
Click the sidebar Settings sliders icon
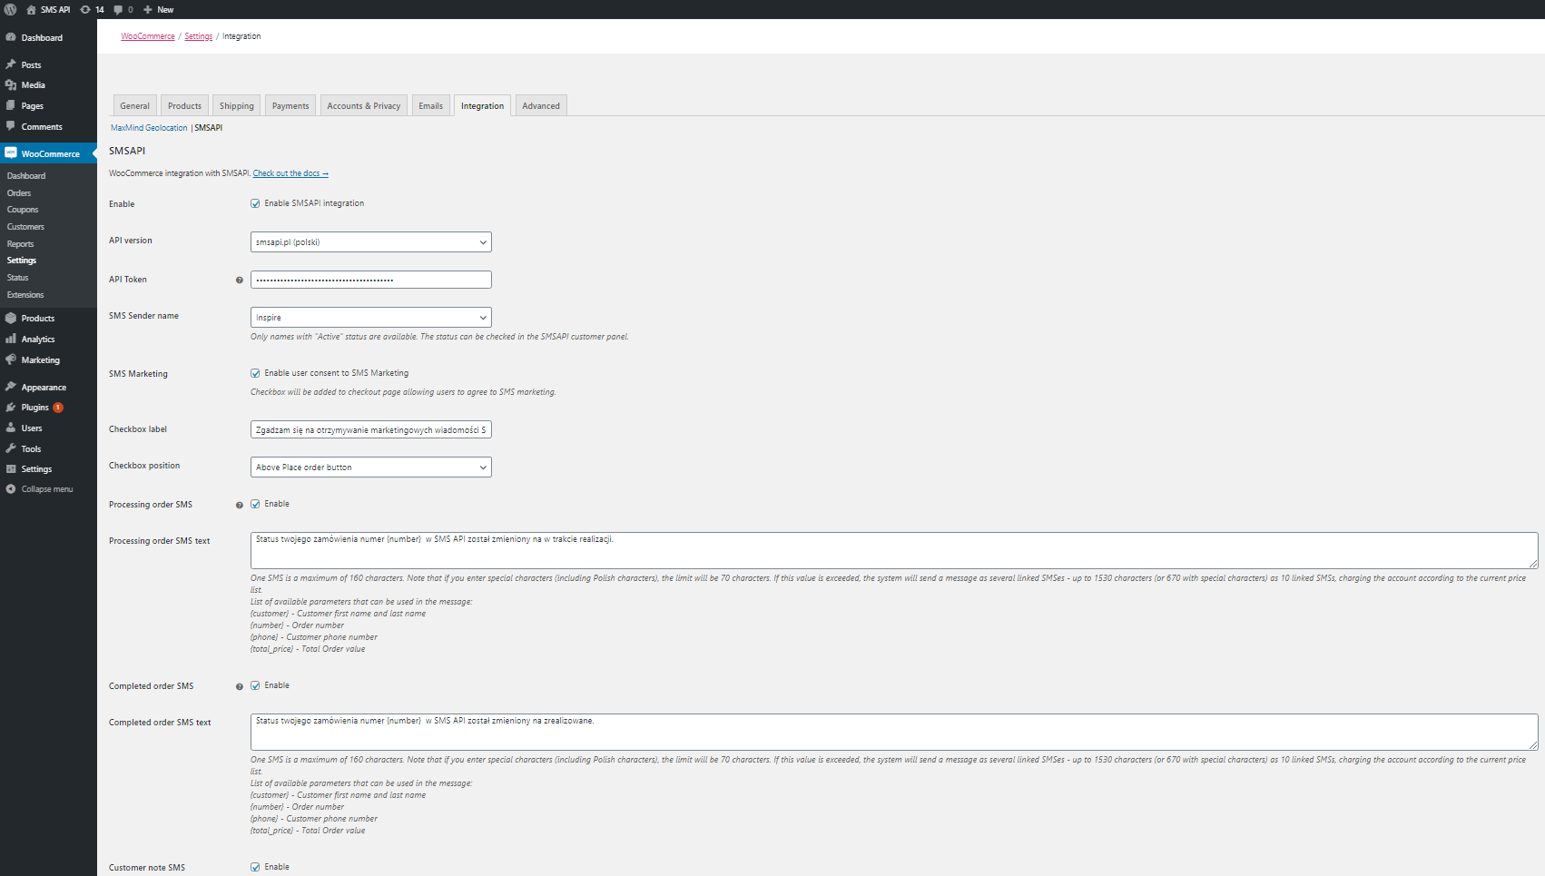(x=11, y=468)
